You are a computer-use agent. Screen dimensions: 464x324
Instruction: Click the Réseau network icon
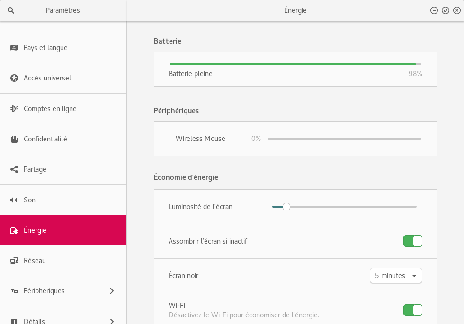click(x=14, y=261)
